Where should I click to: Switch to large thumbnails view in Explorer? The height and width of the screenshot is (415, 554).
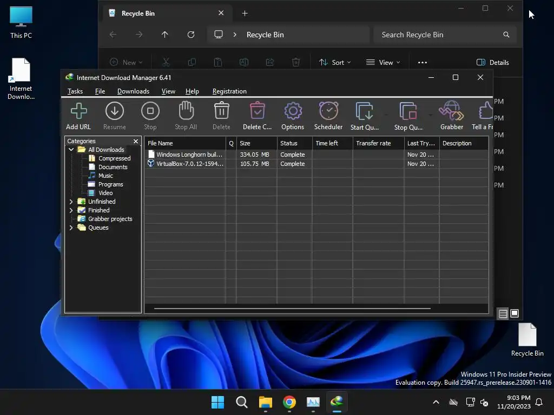[515, 313]
